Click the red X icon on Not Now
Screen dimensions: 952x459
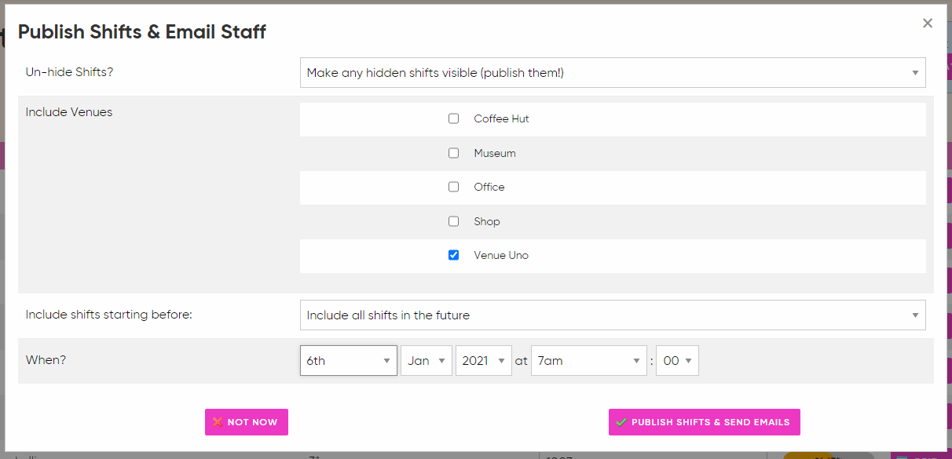point(218,422)
